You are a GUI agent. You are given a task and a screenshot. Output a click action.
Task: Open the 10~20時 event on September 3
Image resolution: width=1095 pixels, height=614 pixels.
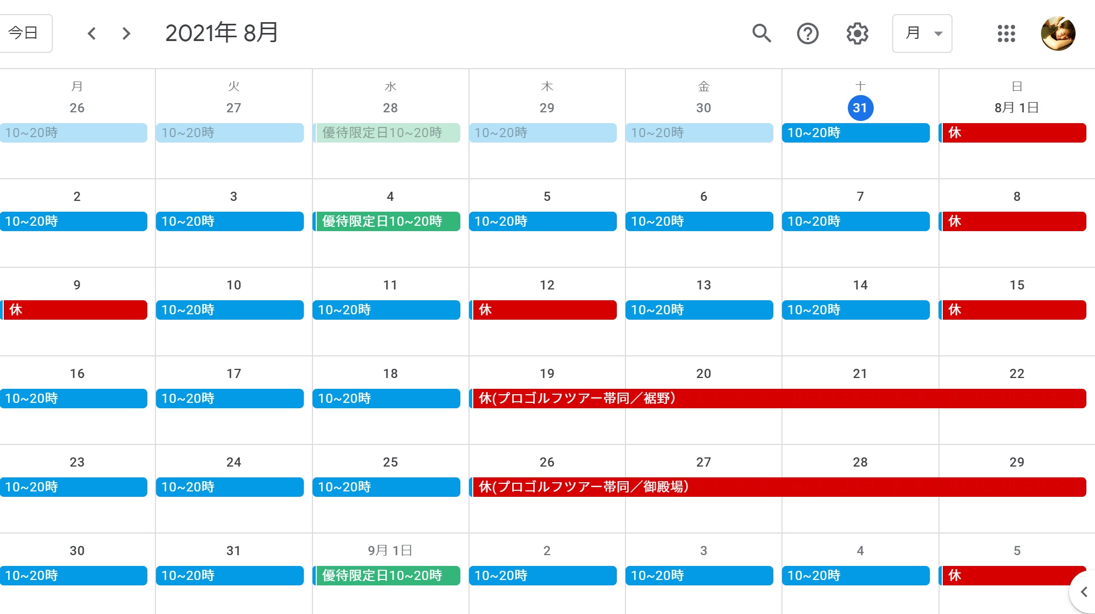coord(699,576)
